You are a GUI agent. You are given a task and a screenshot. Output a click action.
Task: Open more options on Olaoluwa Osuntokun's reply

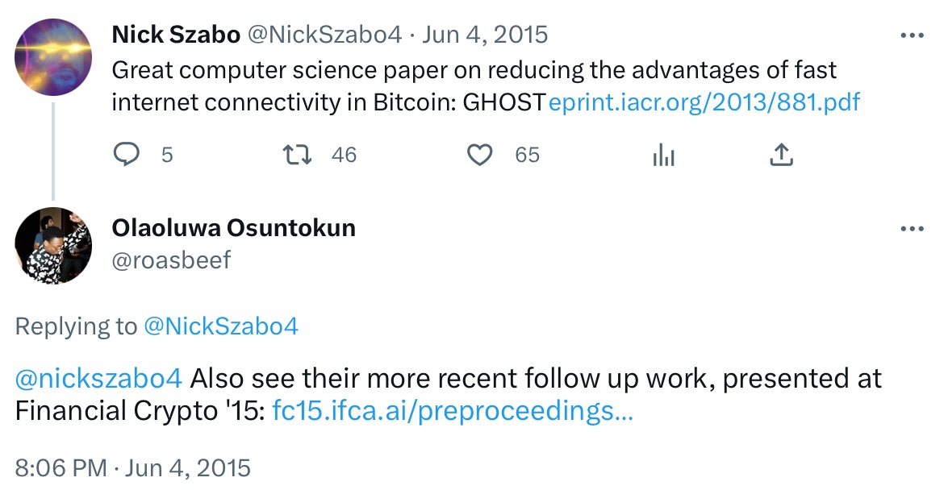pos(912,230)
